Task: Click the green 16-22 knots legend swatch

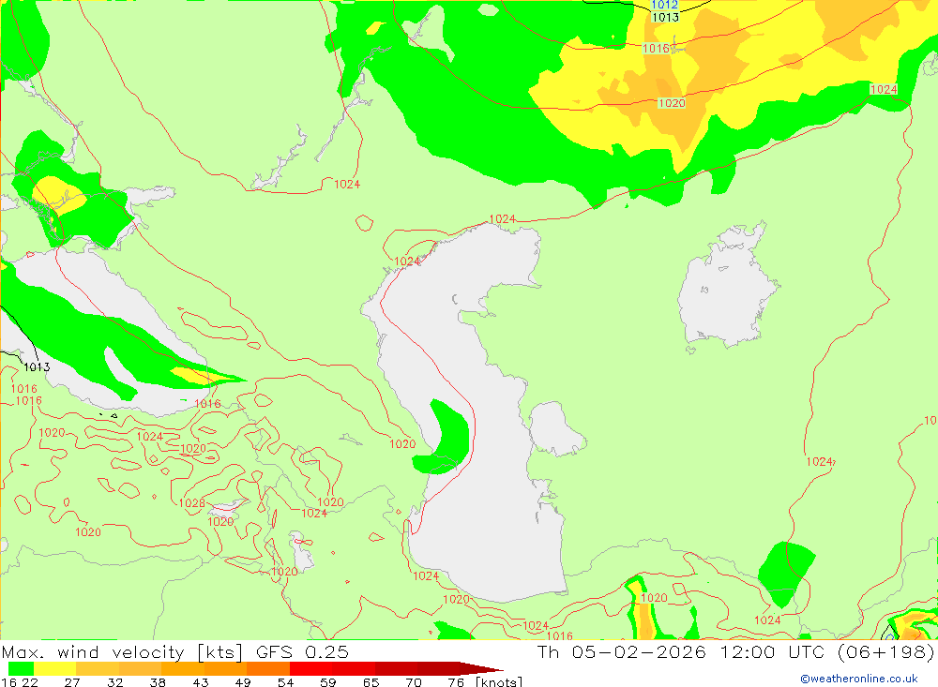Action: [21, 668]
